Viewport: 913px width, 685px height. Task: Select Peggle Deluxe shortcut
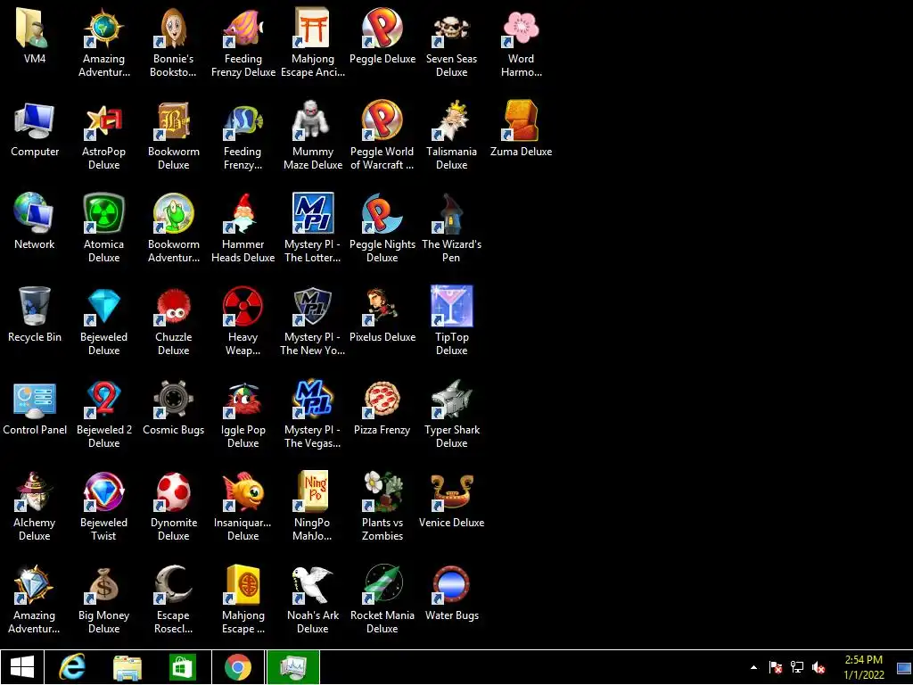point(382,28)
